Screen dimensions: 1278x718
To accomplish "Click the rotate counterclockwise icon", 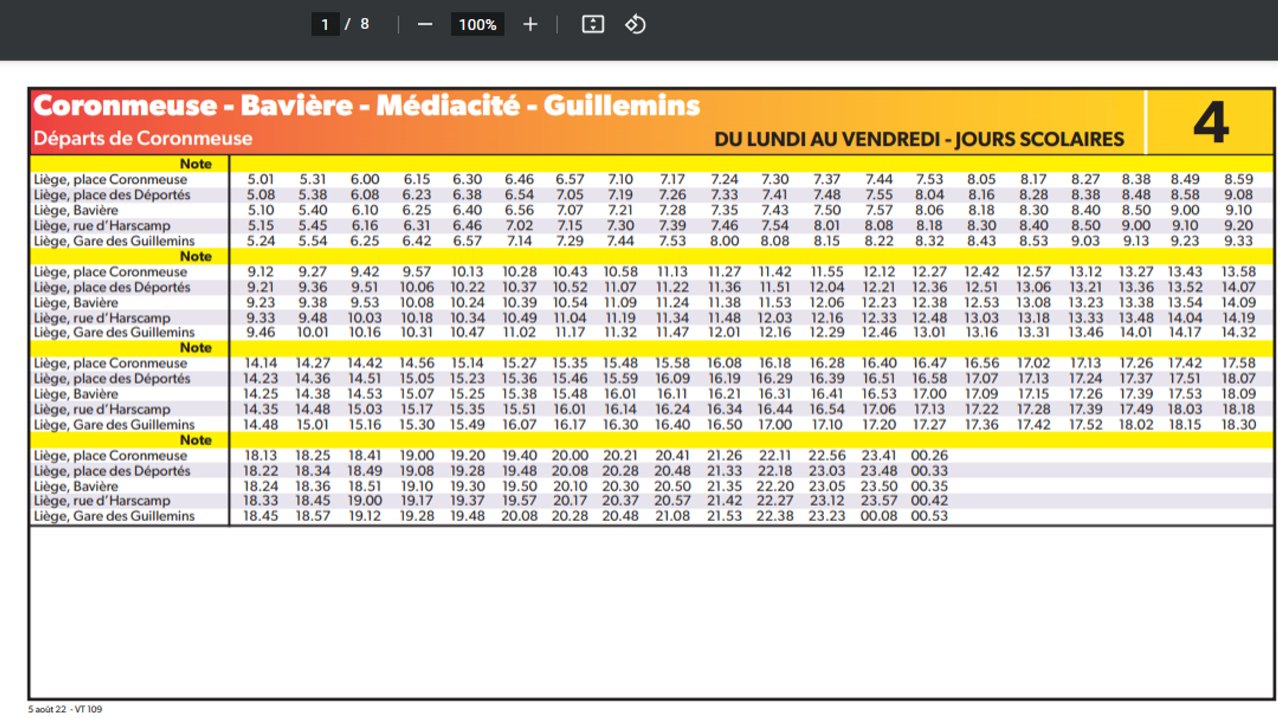I will [x=635, y=25].
